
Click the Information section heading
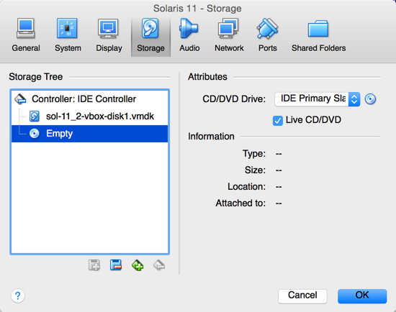pos(211,137)
